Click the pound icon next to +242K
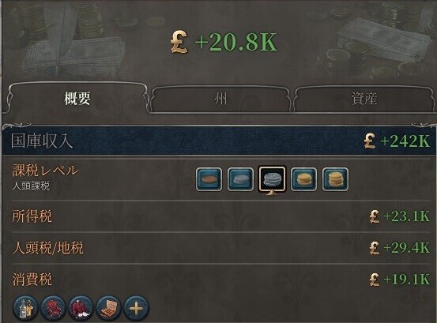The image size is (437, 323). [370, 141]
